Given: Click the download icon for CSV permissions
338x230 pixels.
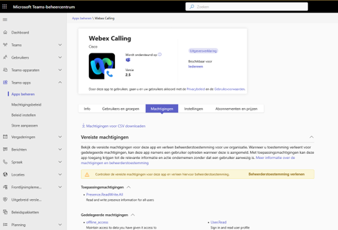Looking at the screenshot, I should coord(83,126).
